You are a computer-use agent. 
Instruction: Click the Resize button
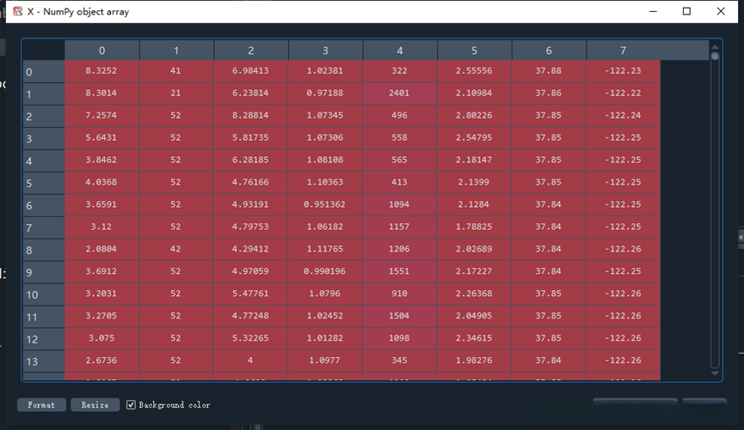[95, 405]
